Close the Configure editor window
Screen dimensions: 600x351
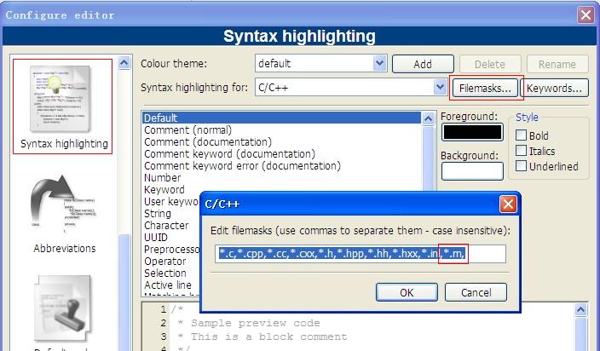(x=586, y=15)
